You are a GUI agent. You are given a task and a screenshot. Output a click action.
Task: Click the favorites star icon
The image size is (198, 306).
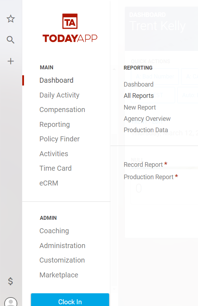pyautogui.click(x=11, y=19)
